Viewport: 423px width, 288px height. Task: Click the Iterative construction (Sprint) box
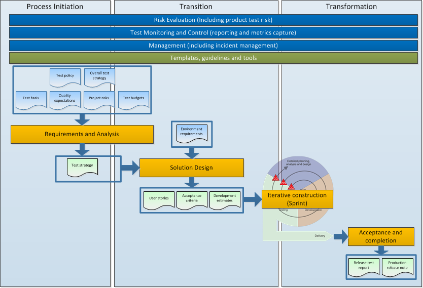(x=297, y=199)
